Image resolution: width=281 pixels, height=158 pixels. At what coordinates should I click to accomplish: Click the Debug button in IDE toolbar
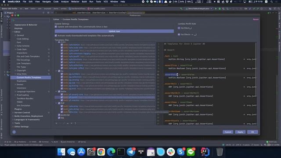point(220,9)
